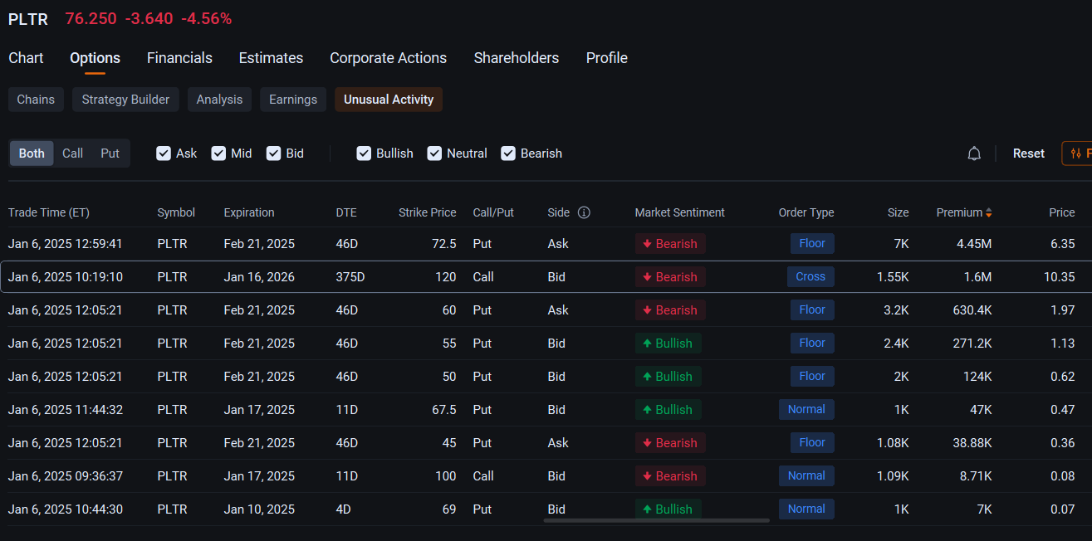This screenshot has width=1092, height=541.
Task: Toggle the Bid checkbox
Action: 273,154
